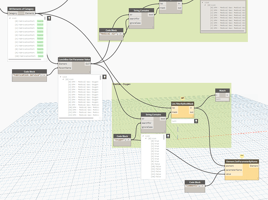Image resolution: width=268 pixels, height=200 pixels.
Task: Click lacing indicator on orange List.FilterByBoolMask node
Action: [193, 116]
